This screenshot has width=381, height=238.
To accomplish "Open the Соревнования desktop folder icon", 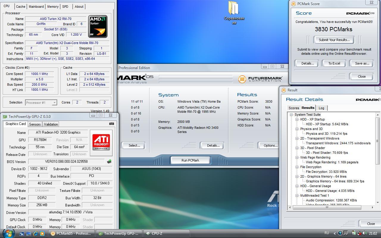I will coord(234,13).
